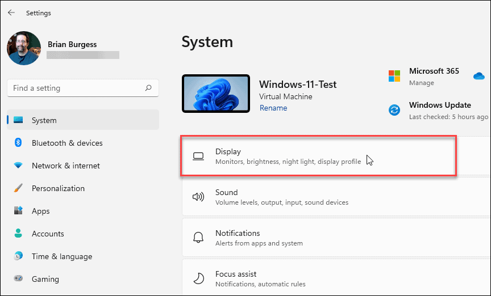Click the Windows-11-Test device name
491x296 pixels.
point(298,84)
